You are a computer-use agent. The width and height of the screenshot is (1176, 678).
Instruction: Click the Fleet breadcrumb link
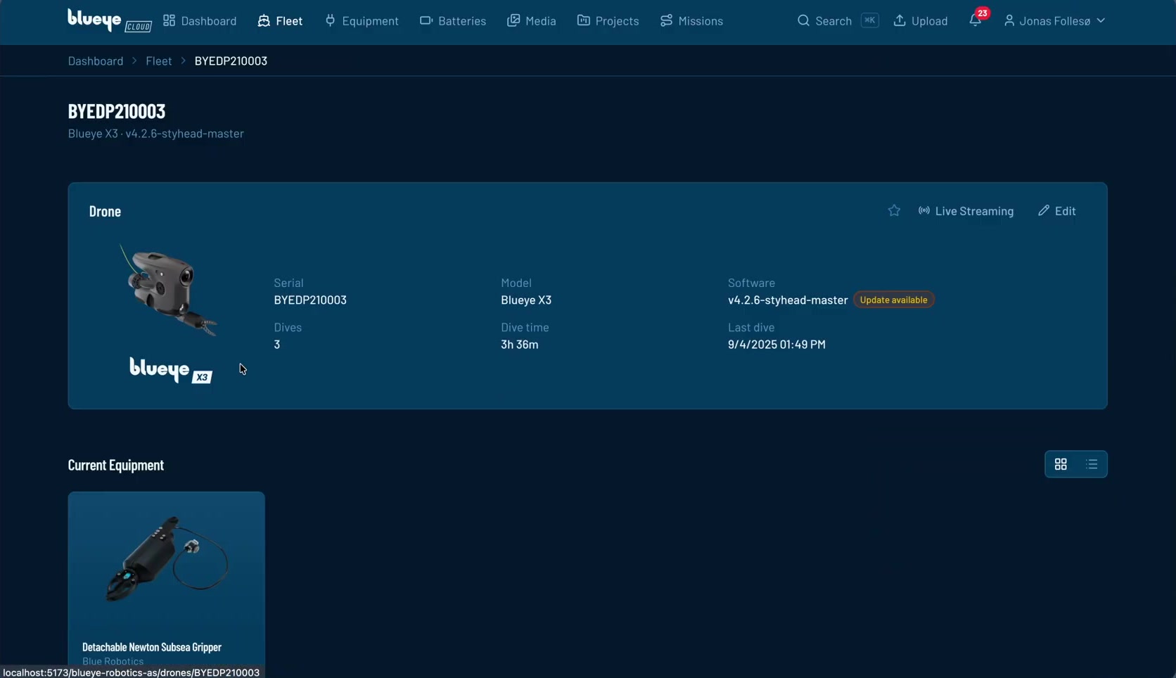tap(159, 60)
